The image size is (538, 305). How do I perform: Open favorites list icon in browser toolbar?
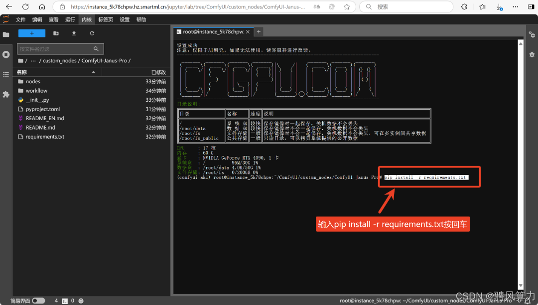[x=482, y=6]
